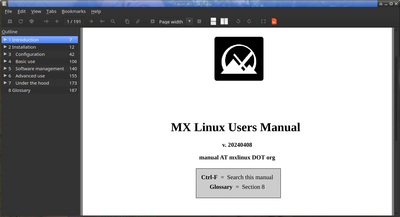Image resolution: width=400 pixels, height=217 pixels.
Task: Click page number 155 in outline
Action: (73, 76)
